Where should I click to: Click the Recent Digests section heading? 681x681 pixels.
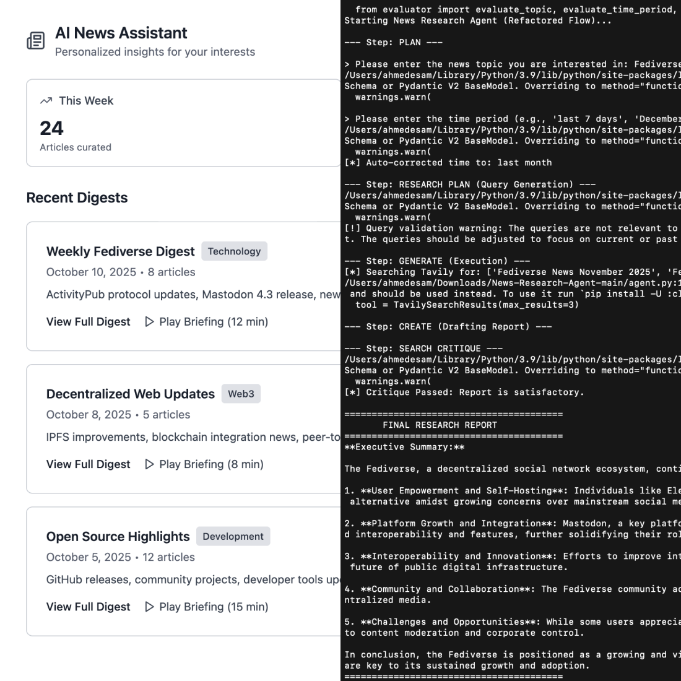click(x=77, y=197)
